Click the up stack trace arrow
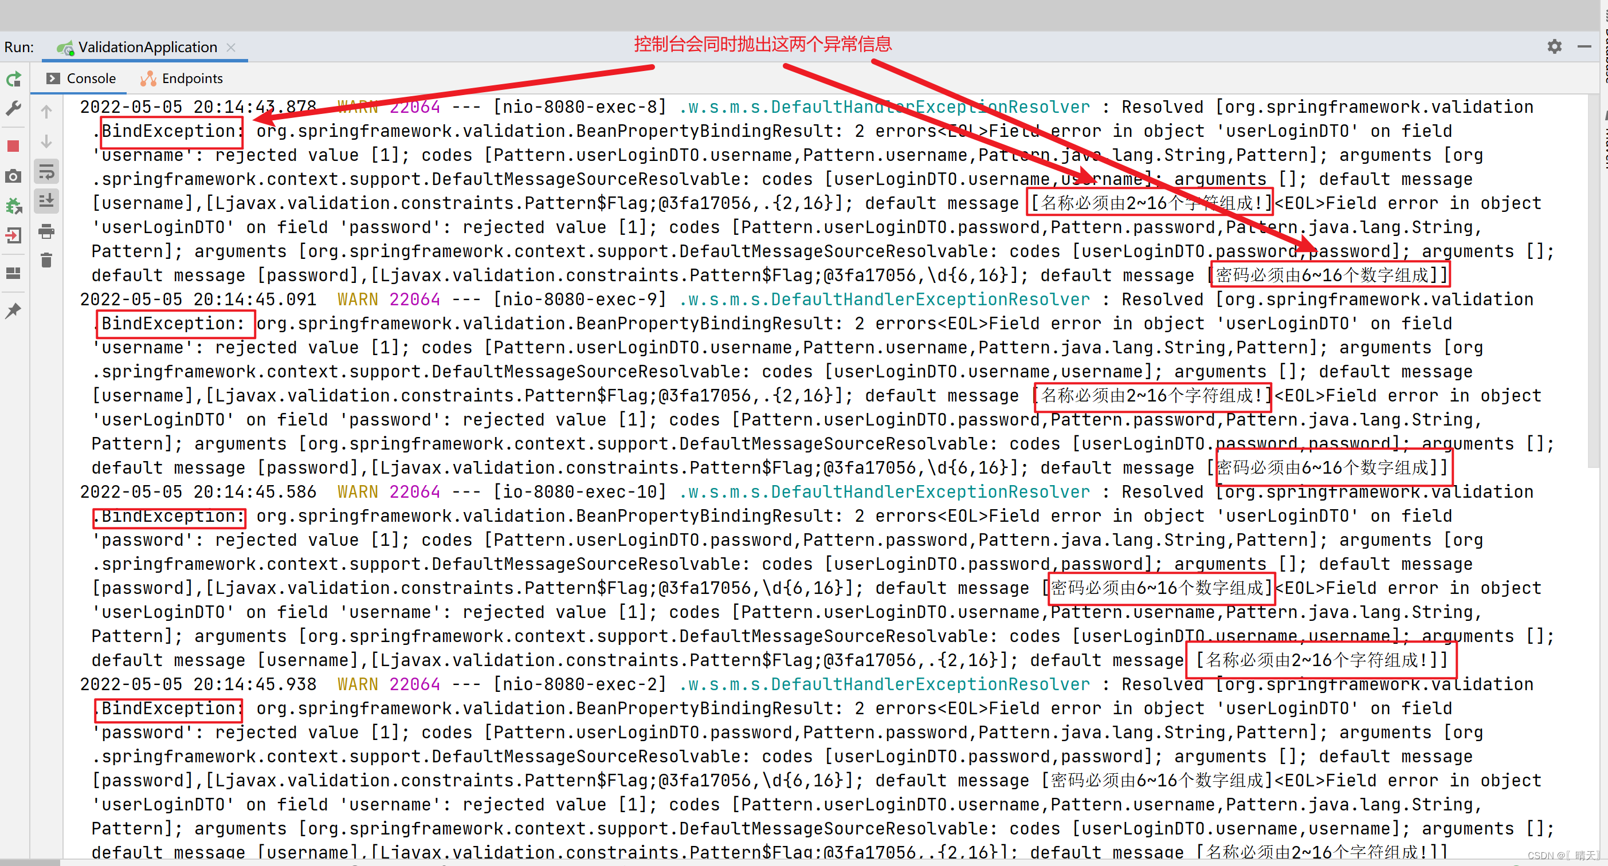 pyautogui.click(x=46, y=112)
